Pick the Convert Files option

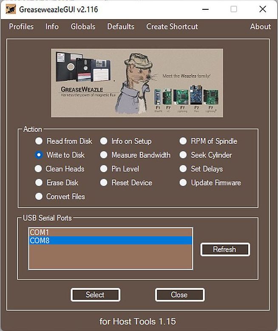39,196
